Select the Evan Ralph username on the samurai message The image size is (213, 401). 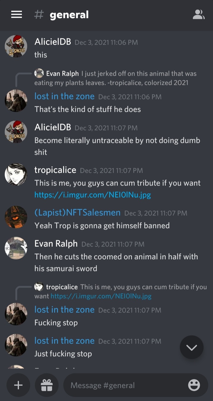[56, 244]
